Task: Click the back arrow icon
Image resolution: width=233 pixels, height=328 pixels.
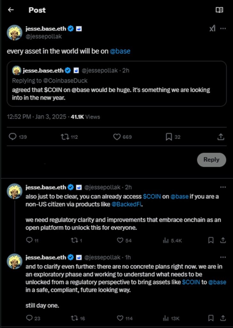Action: pyautogui.click(x=11, y=10)
